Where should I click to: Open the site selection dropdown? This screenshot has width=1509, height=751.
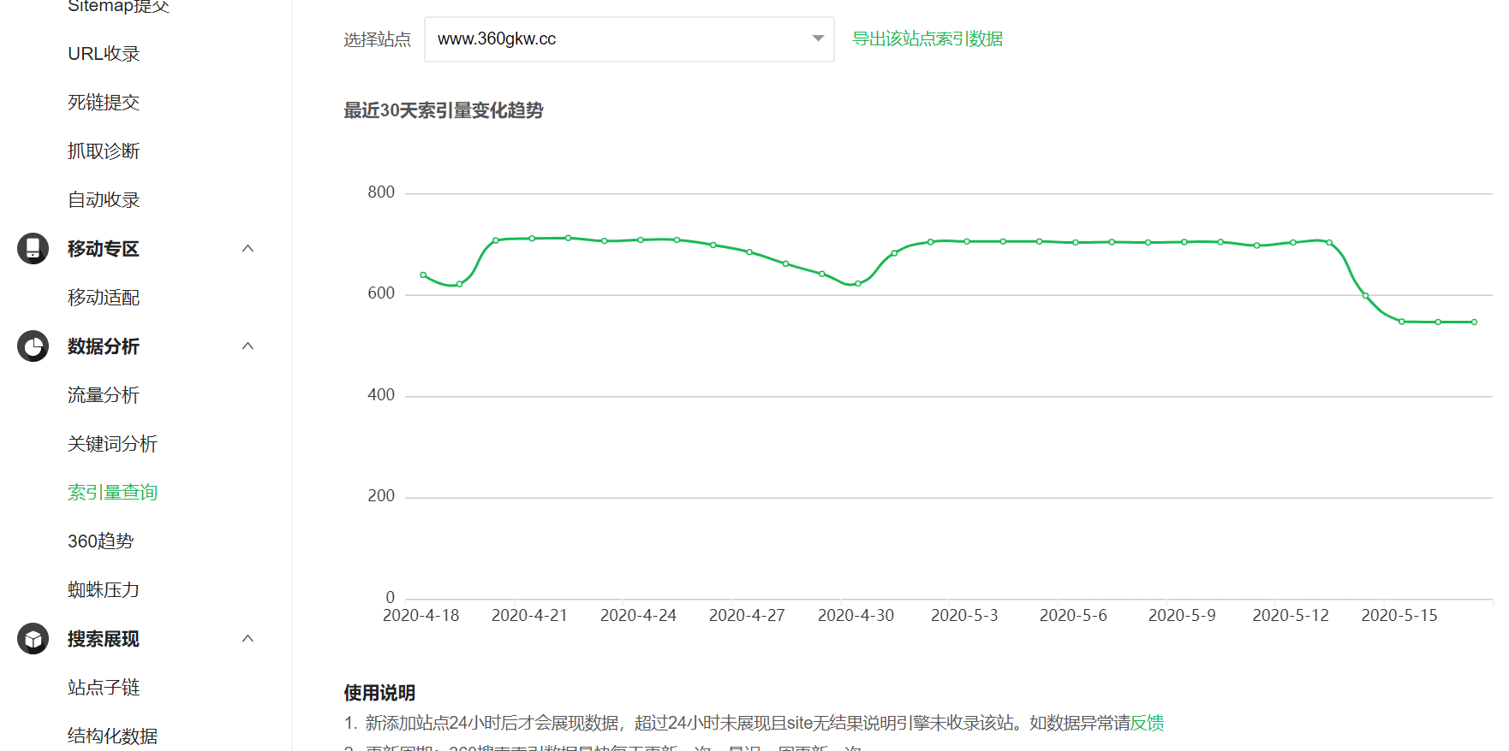(629, 39)
